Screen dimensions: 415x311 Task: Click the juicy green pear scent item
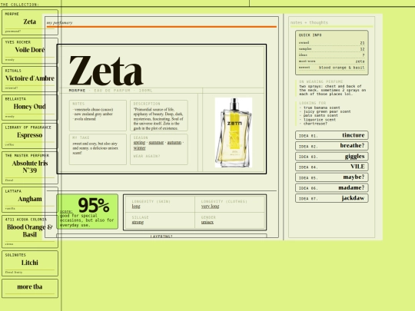coord(325,111)
